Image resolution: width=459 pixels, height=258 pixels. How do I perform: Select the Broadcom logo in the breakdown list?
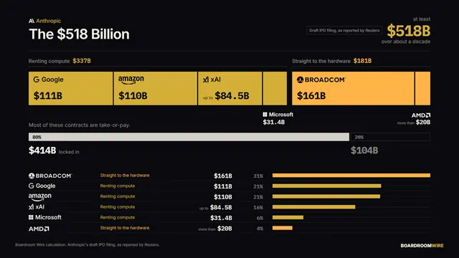point(50,176)
